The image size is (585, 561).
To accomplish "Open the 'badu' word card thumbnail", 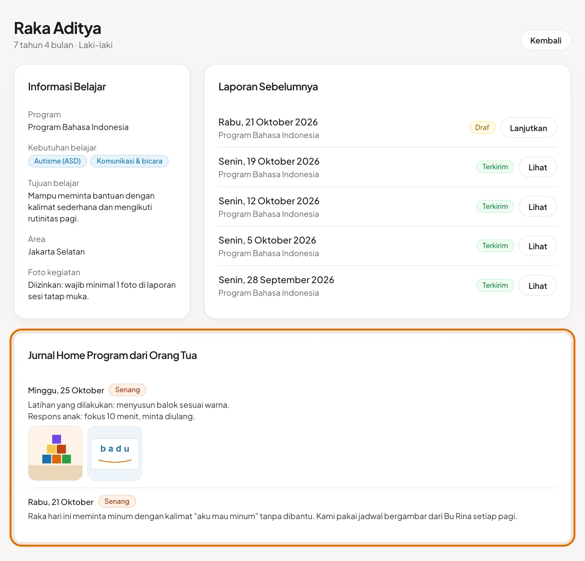I will (x=115, y=453).
